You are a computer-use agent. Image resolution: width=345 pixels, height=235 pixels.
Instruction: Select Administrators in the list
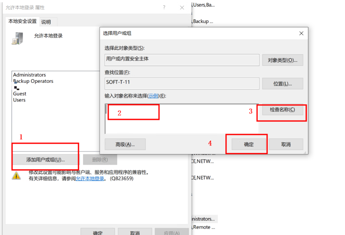[x=30, y=75]
